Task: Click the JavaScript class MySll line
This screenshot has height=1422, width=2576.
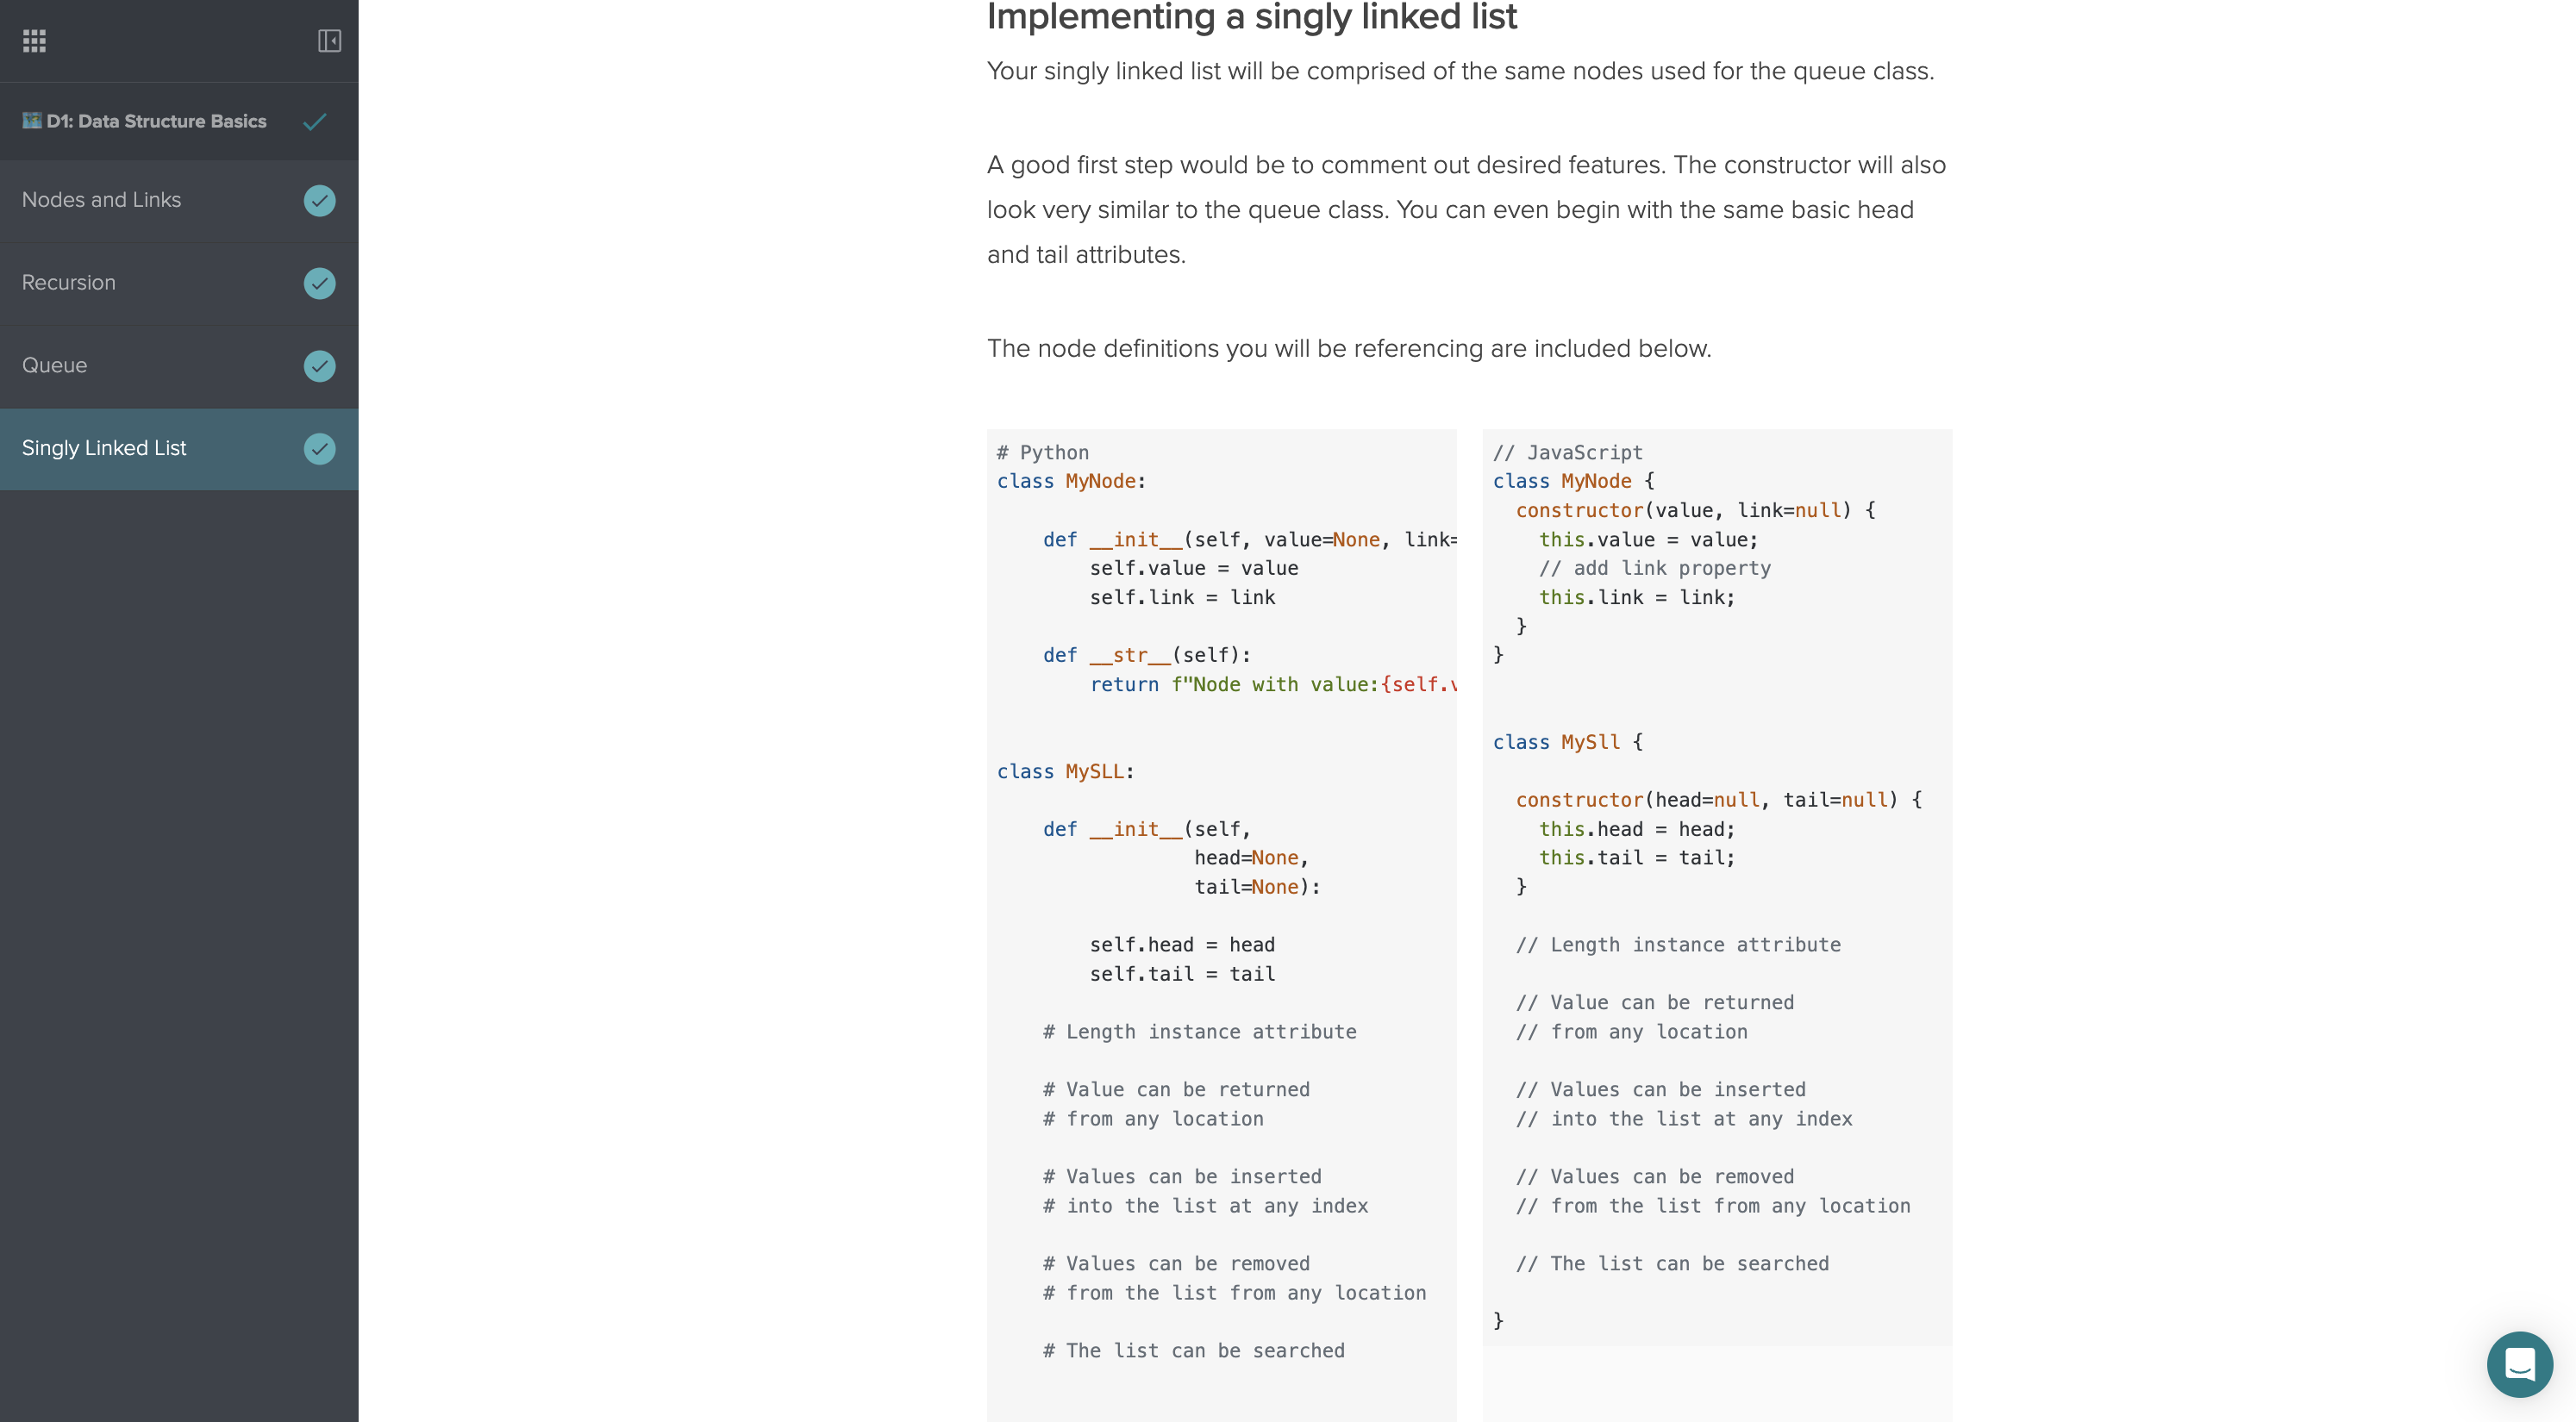Action: (1567, 743)
